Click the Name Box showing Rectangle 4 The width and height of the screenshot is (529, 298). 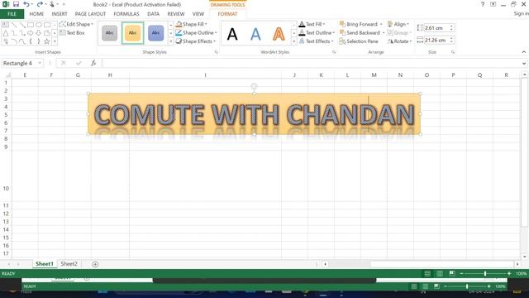[18, 63]
